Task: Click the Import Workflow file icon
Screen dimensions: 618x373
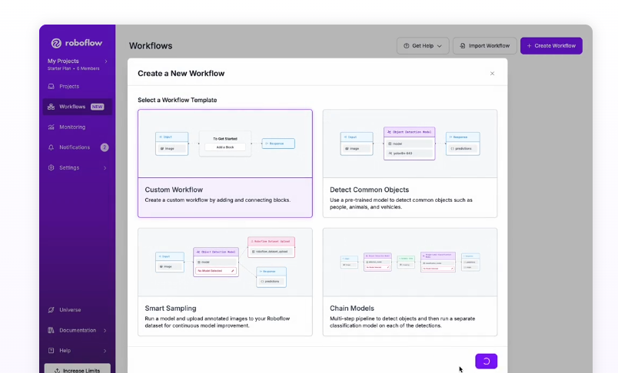Action: 463,45
